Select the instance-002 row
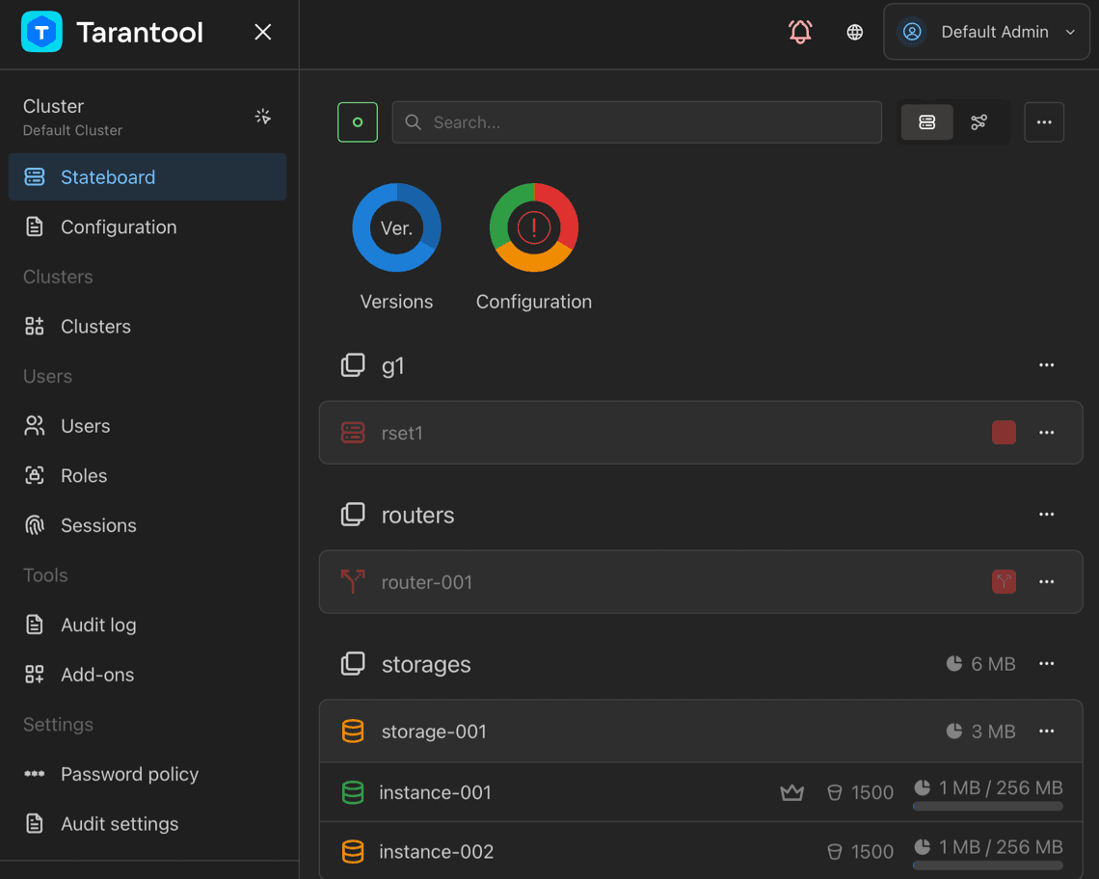 [x=701, y=851]
